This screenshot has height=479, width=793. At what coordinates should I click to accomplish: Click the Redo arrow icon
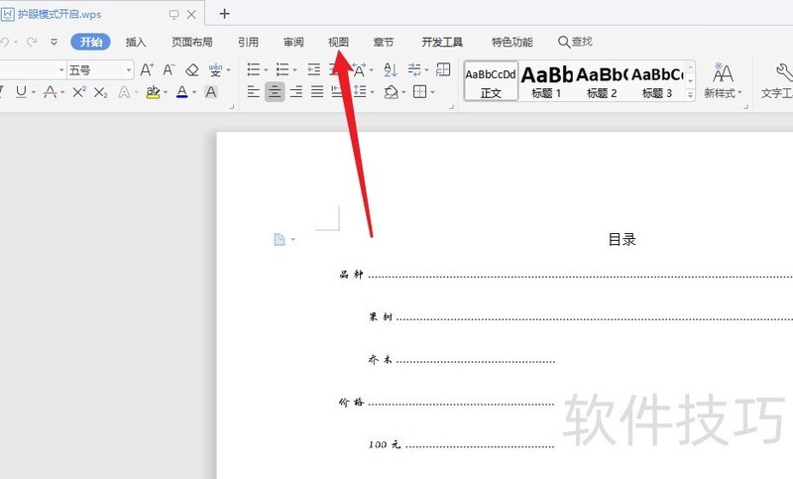coord(32,42)
